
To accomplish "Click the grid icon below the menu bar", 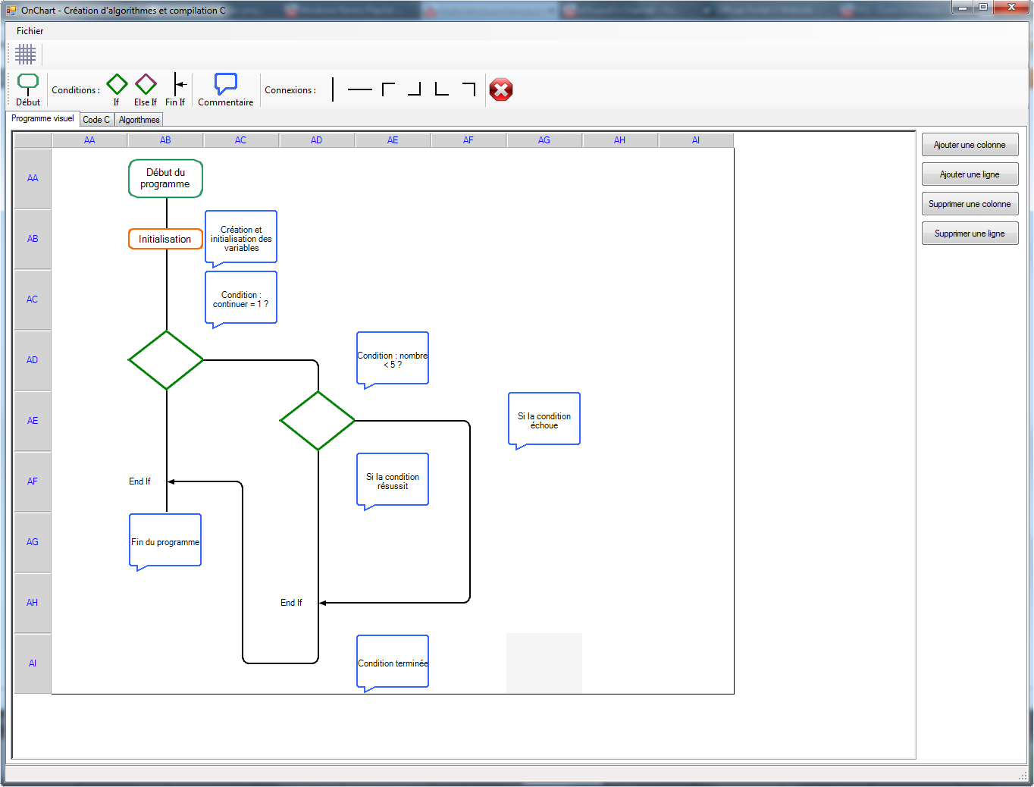I will pos(25,54).
